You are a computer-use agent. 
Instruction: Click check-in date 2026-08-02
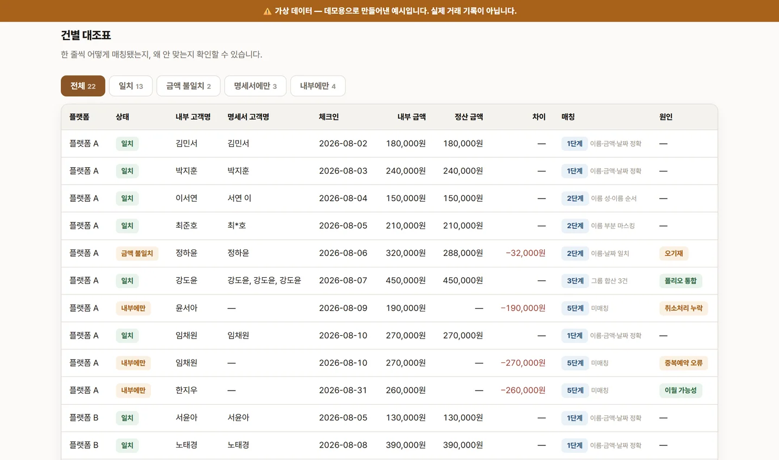(343, 144)
